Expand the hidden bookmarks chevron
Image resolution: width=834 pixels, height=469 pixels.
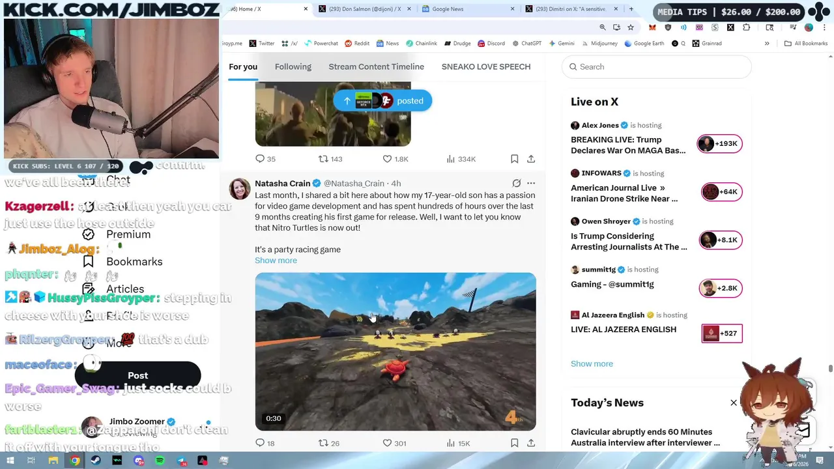coord(767,44)
